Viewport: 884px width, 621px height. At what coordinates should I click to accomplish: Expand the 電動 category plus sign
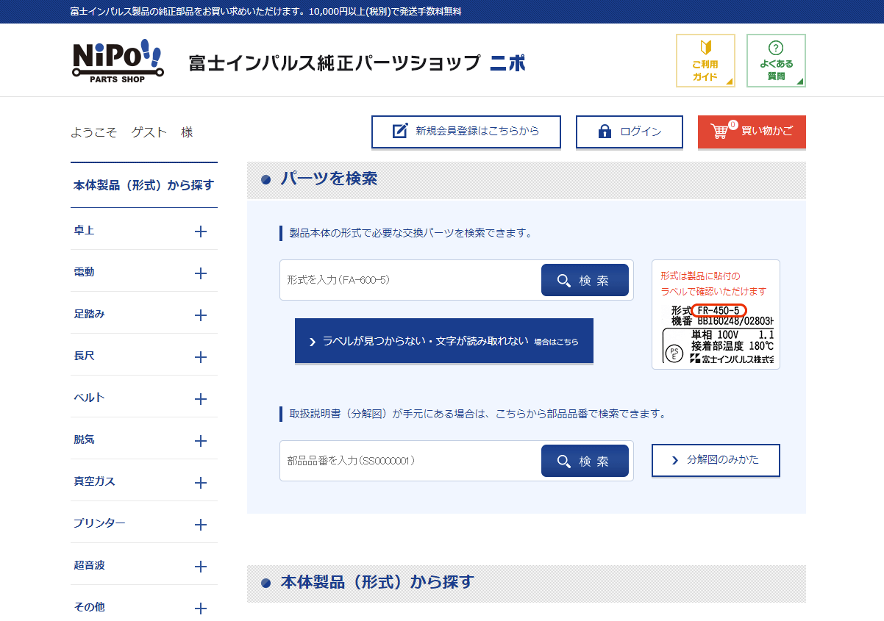[x=200, y=273]
